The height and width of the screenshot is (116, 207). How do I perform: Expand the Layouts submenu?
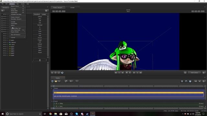click(x=17, y=37)
